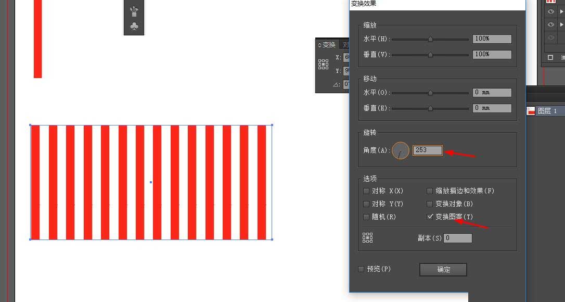The height and width of the screenshot is (302, 565).
Task: Toggle the top eye visibility icon
Action: (551, 11)
